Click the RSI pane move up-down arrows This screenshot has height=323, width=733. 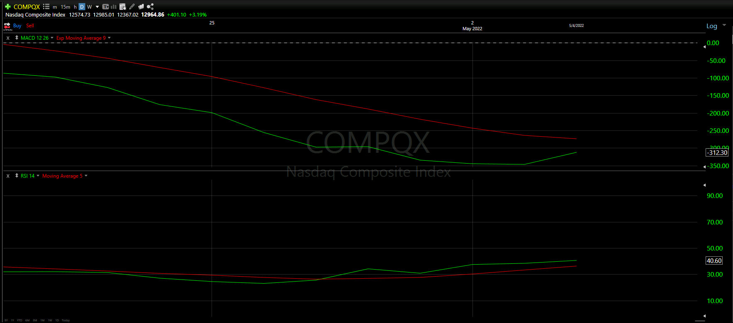(x=17, y=176)
